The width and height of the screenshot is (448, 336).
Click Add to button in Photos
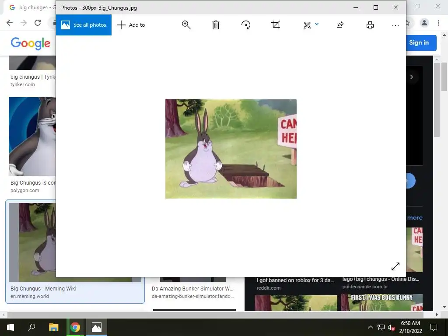[x=131, y=25]
